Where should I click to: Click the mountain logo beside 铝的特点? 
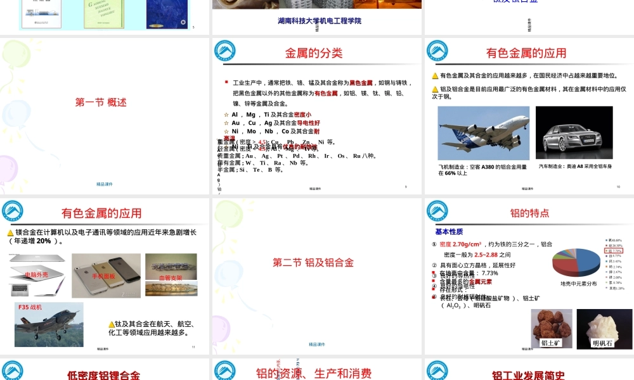437,211
